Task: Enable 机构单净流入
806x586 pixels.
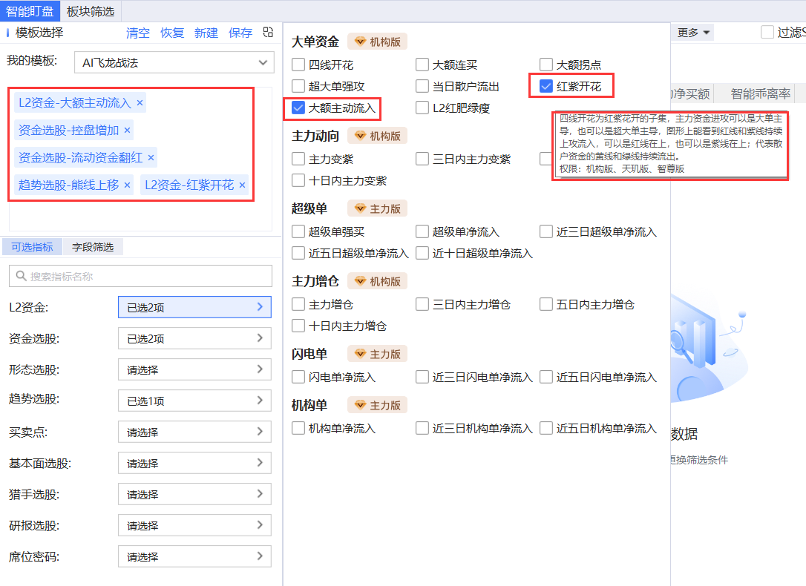Action: tap(298, 428)
